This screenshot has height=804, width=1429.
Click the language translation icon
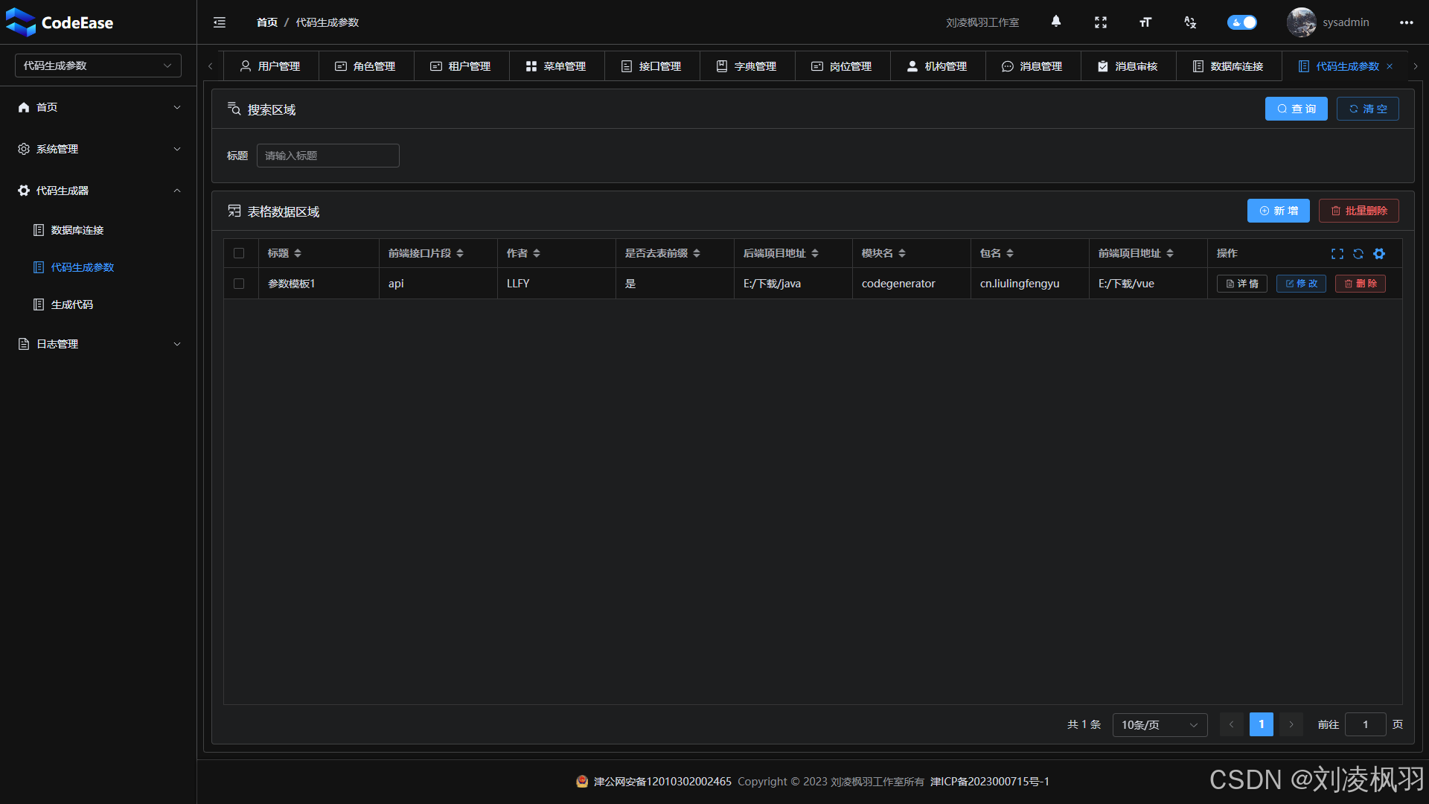pyautogui.click(x=1190, y=22)
